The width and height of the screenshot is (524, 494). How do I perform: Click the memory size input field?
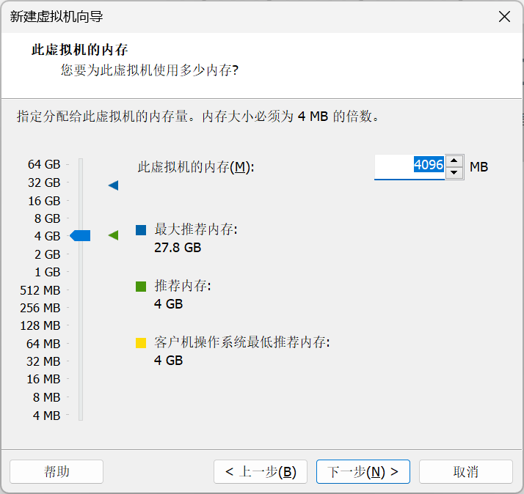point(409,166)
